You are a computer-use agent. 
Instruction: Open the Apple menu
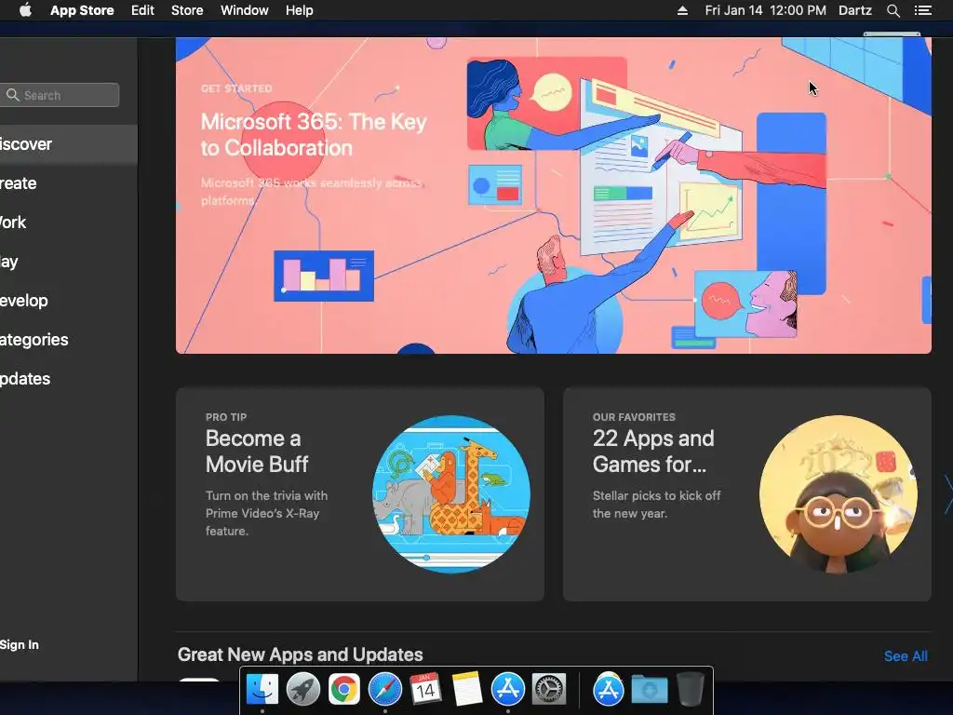click(25, 10)
